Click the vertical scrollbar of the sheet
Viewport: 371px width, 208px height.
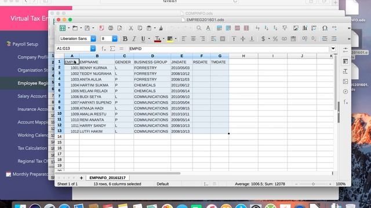(336, 83)
